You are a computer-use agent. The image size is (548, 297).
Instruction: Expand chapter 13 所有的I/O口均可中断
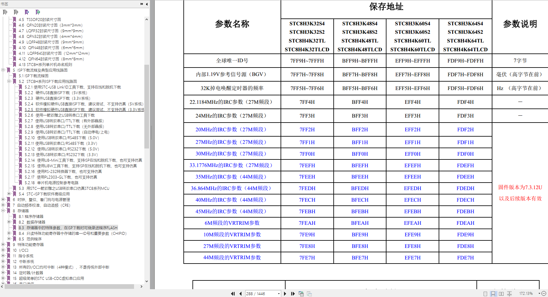(x=3, y=267)
